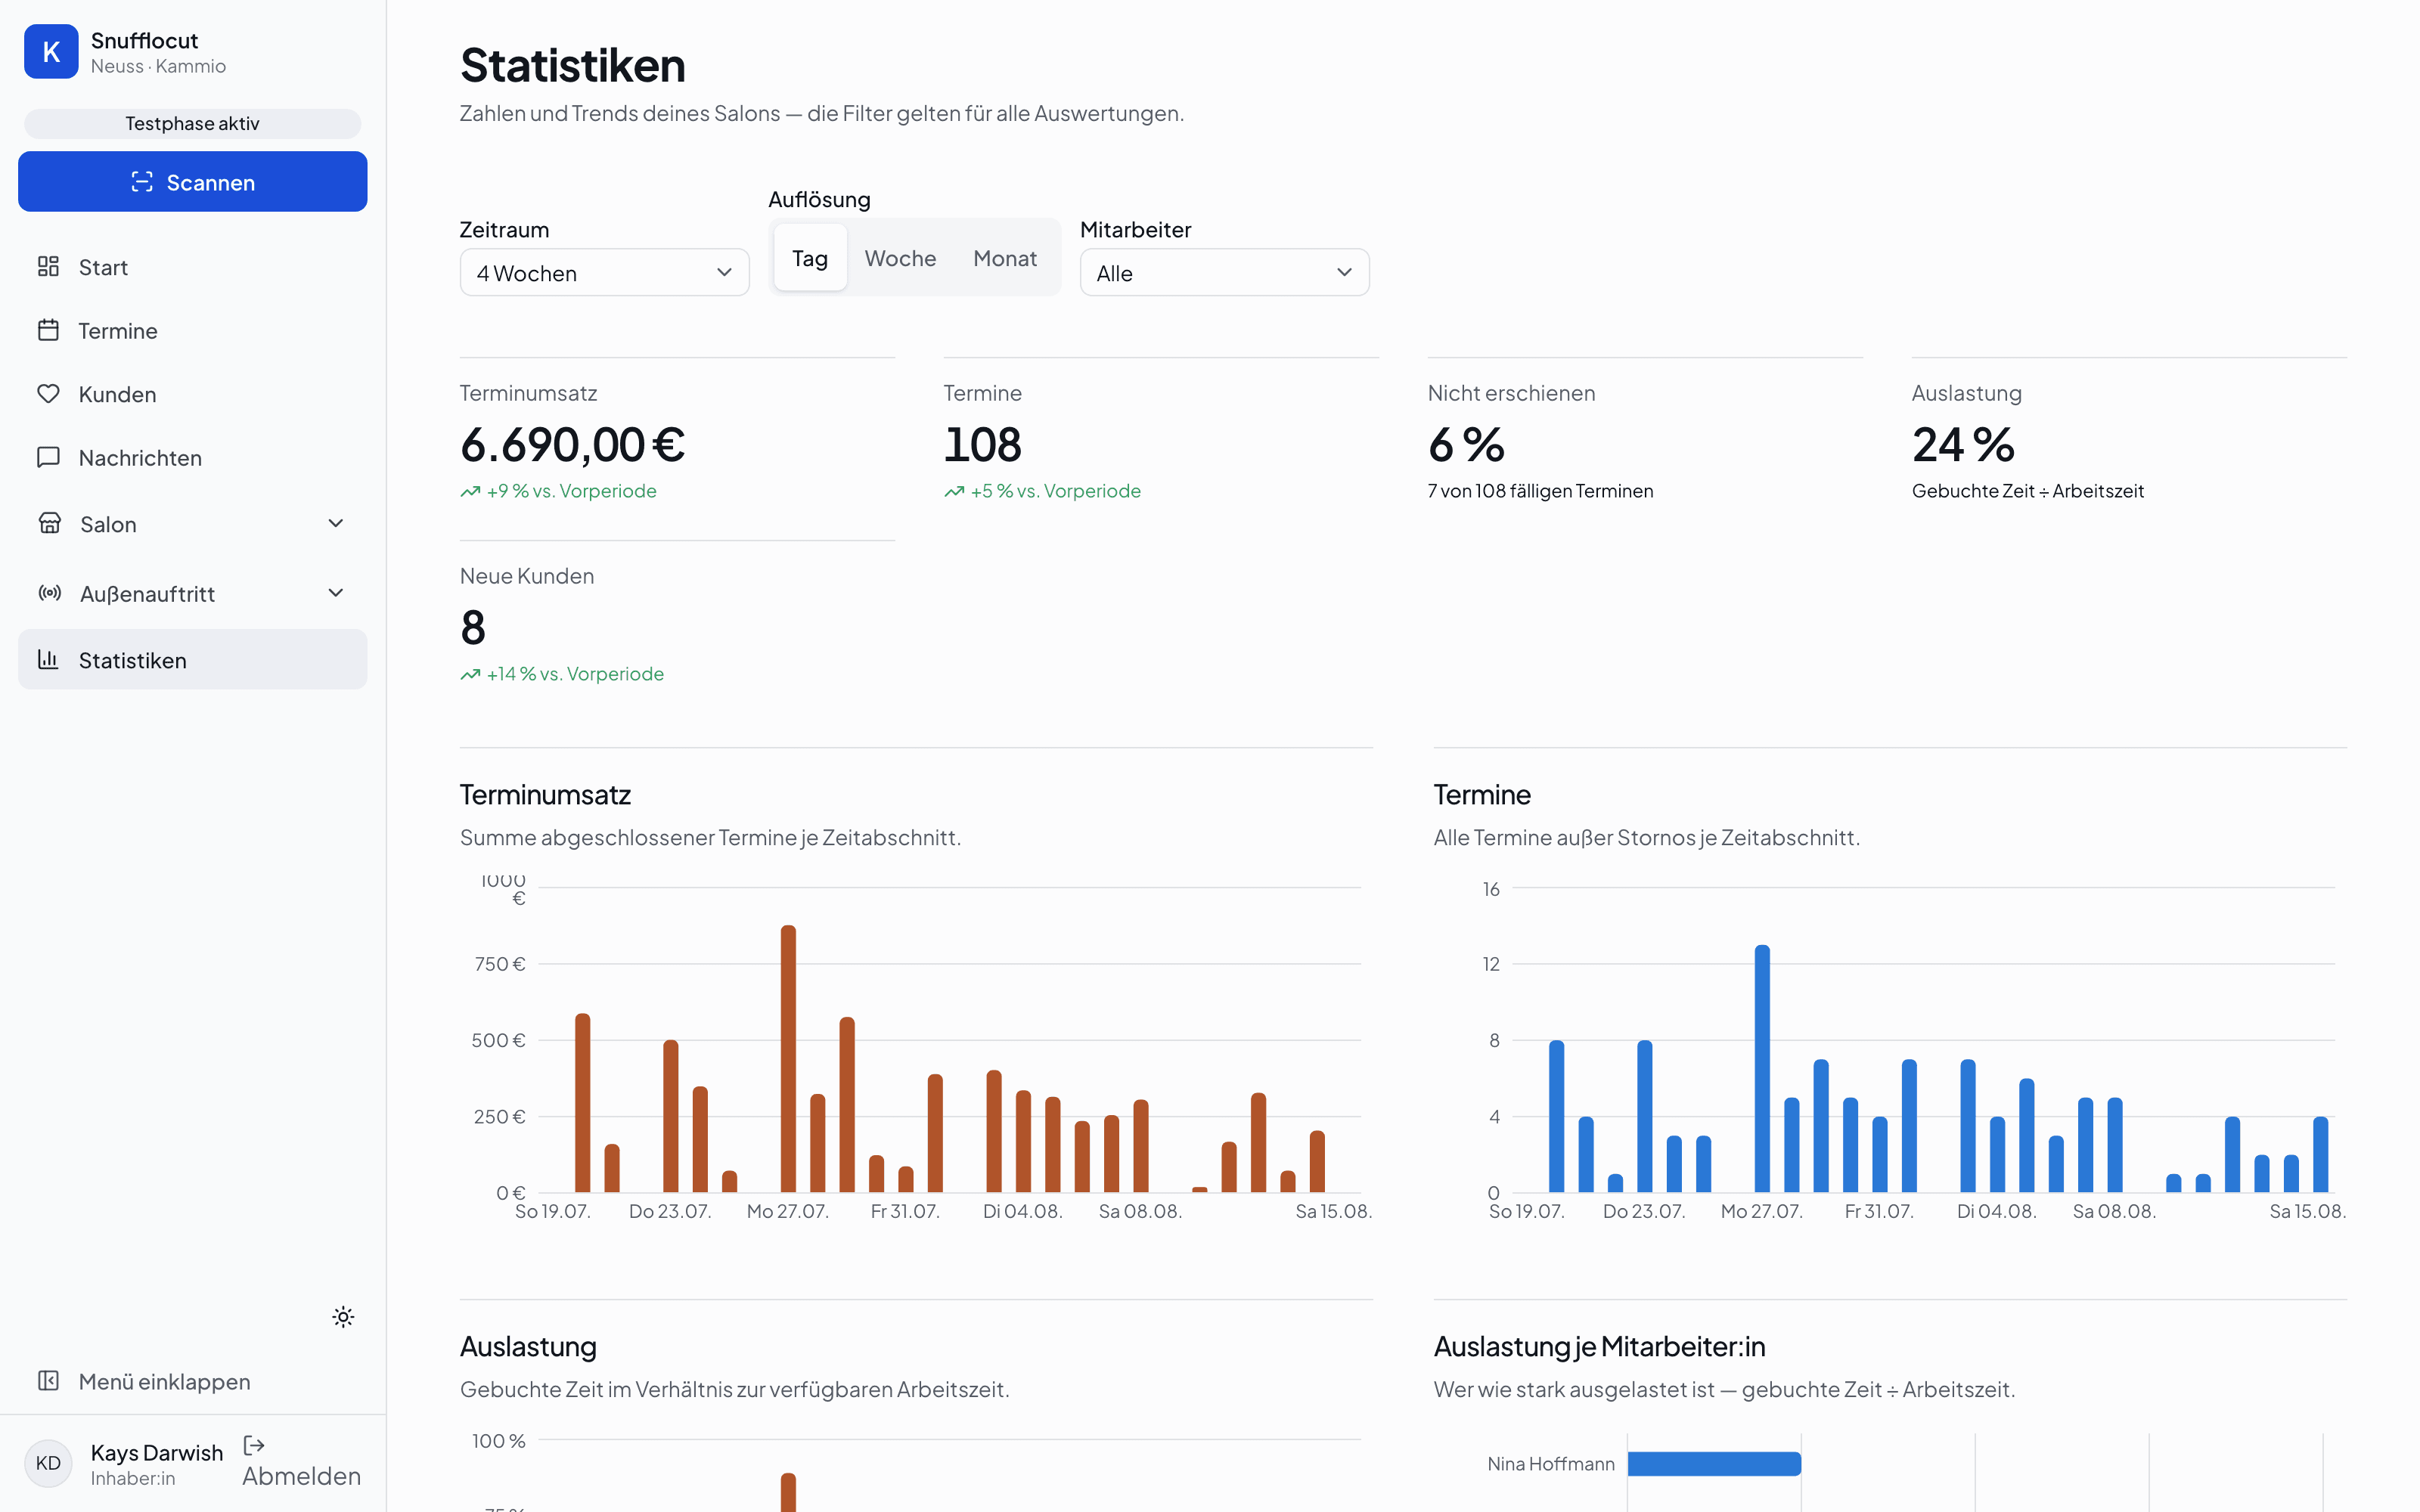This screenshot has width=2420, height=1512.
Task: Click the +9 % vs. Vorperiode text
Action: point(572,491)
